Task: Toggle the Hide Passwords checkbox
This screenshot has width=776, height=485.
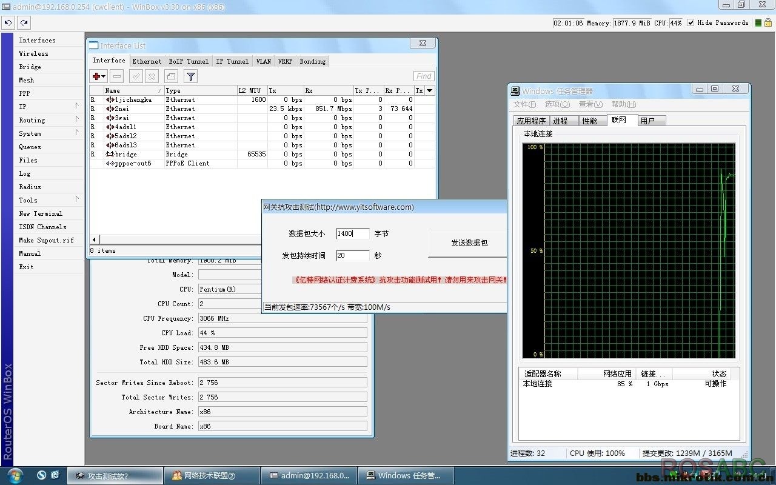Action: coord(691,23)
